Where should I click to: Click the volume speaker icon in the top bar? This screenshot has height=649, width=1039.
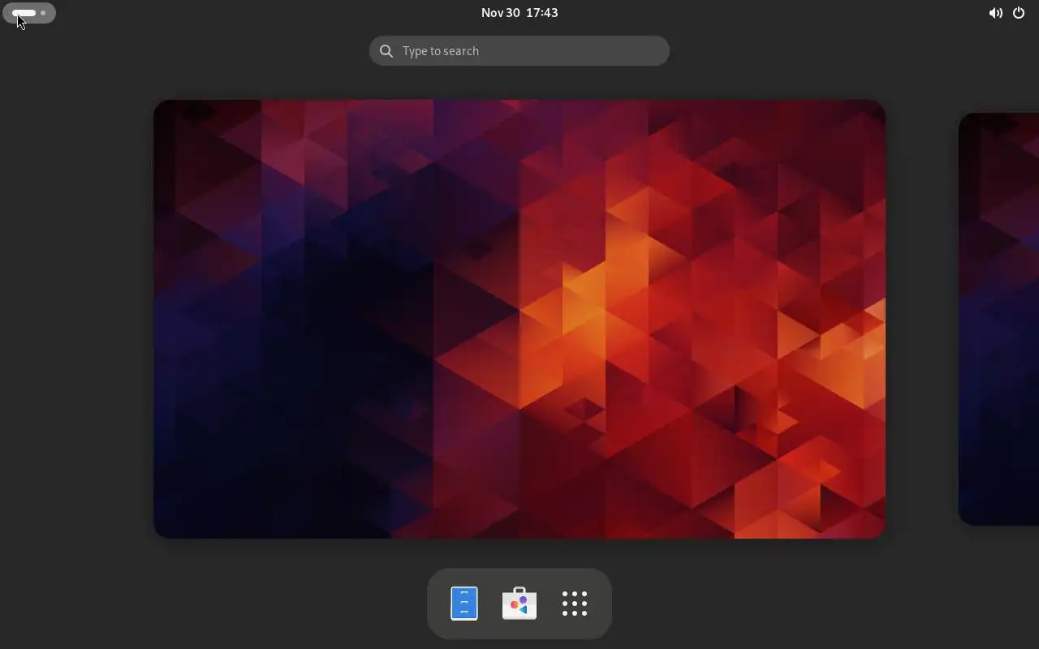point(995,13)
